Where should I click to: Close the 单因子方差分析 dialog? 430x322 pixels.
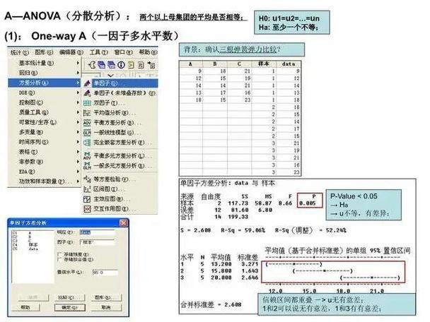(123, 223)
